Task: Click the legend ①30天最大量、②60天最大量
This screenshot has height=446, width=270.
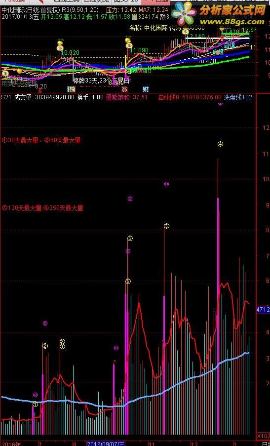Action: (41, 140)
